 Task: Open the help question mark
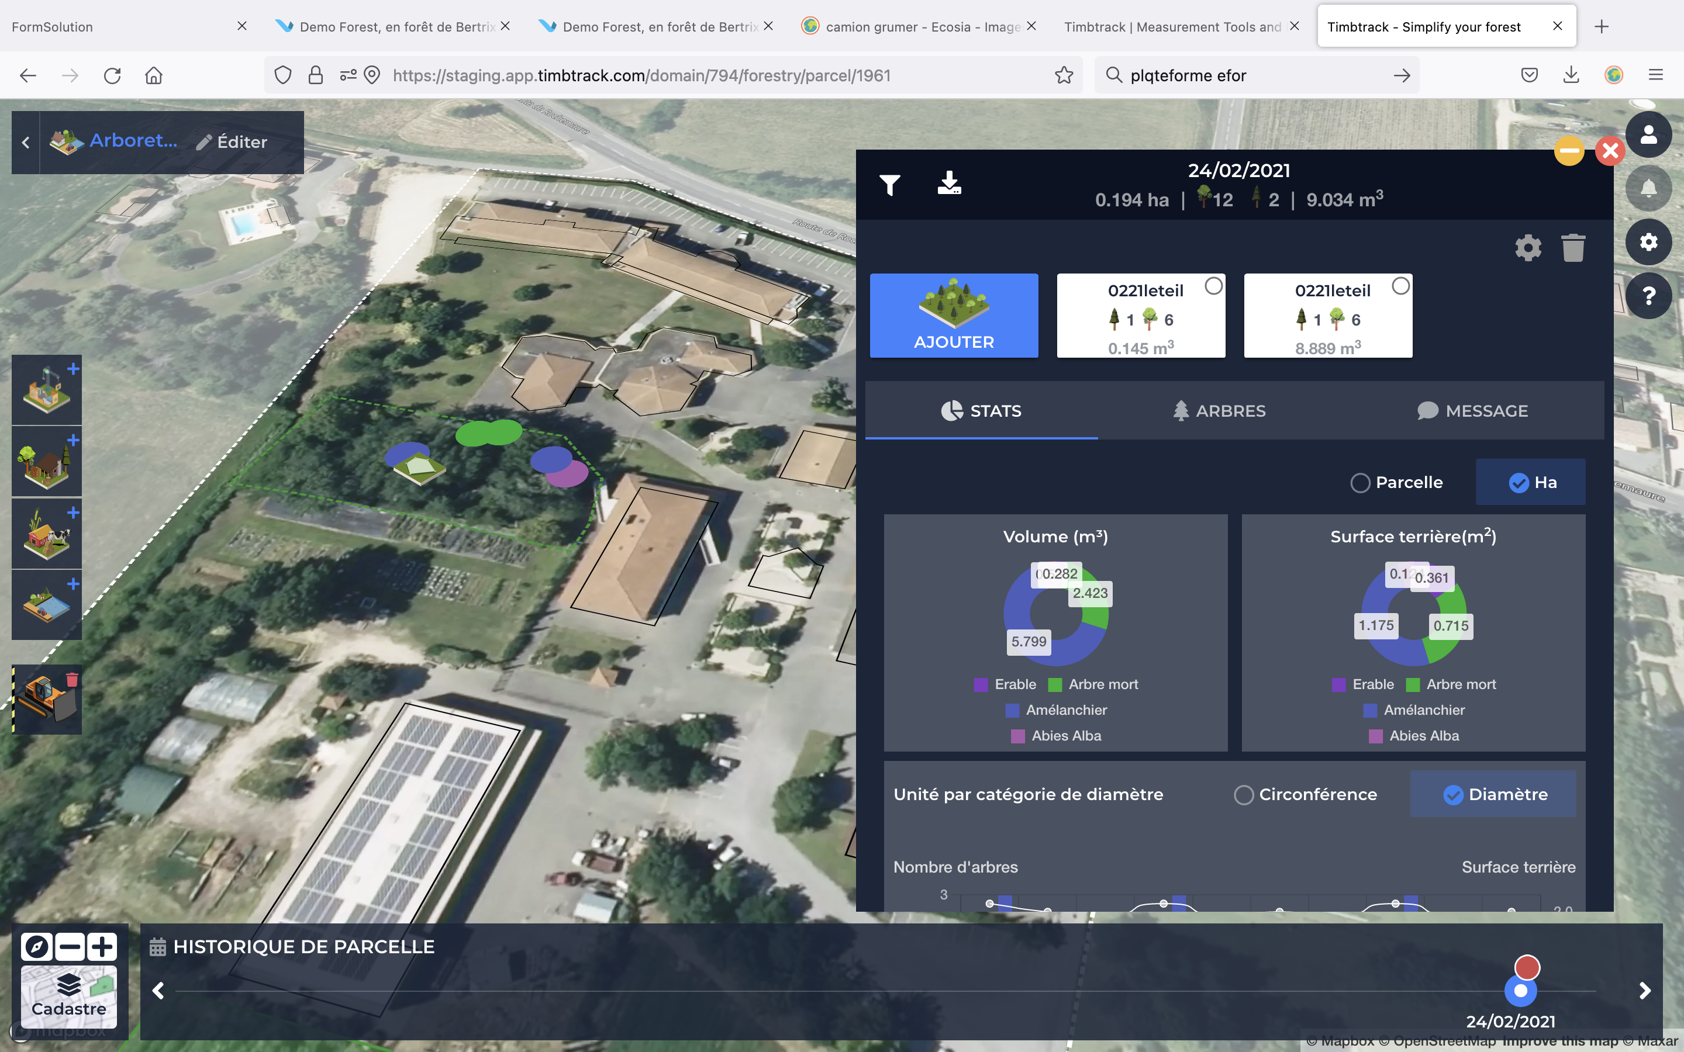(x=1648, y=296)
